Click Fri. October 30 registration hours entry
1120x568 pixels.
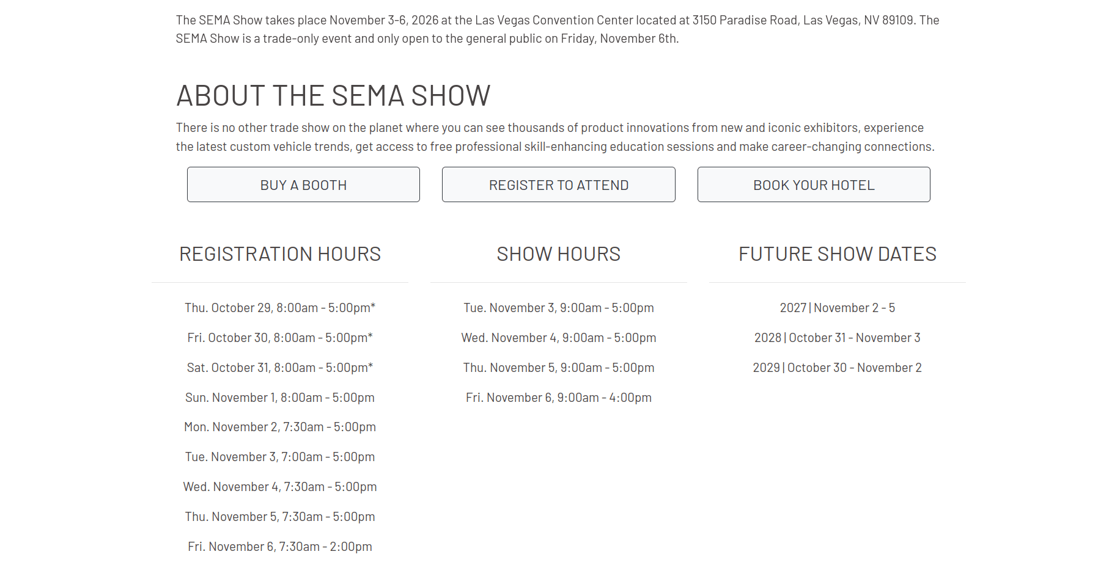pos(280,338)
